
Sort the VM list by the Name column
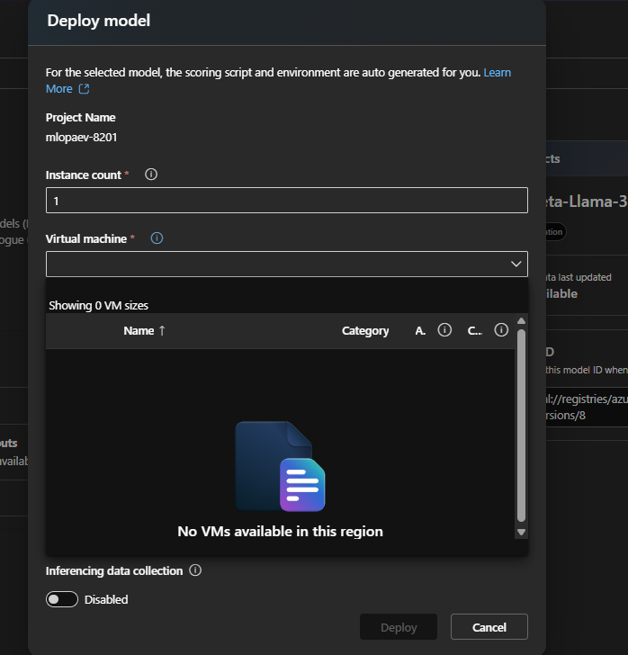coord(144,331)
